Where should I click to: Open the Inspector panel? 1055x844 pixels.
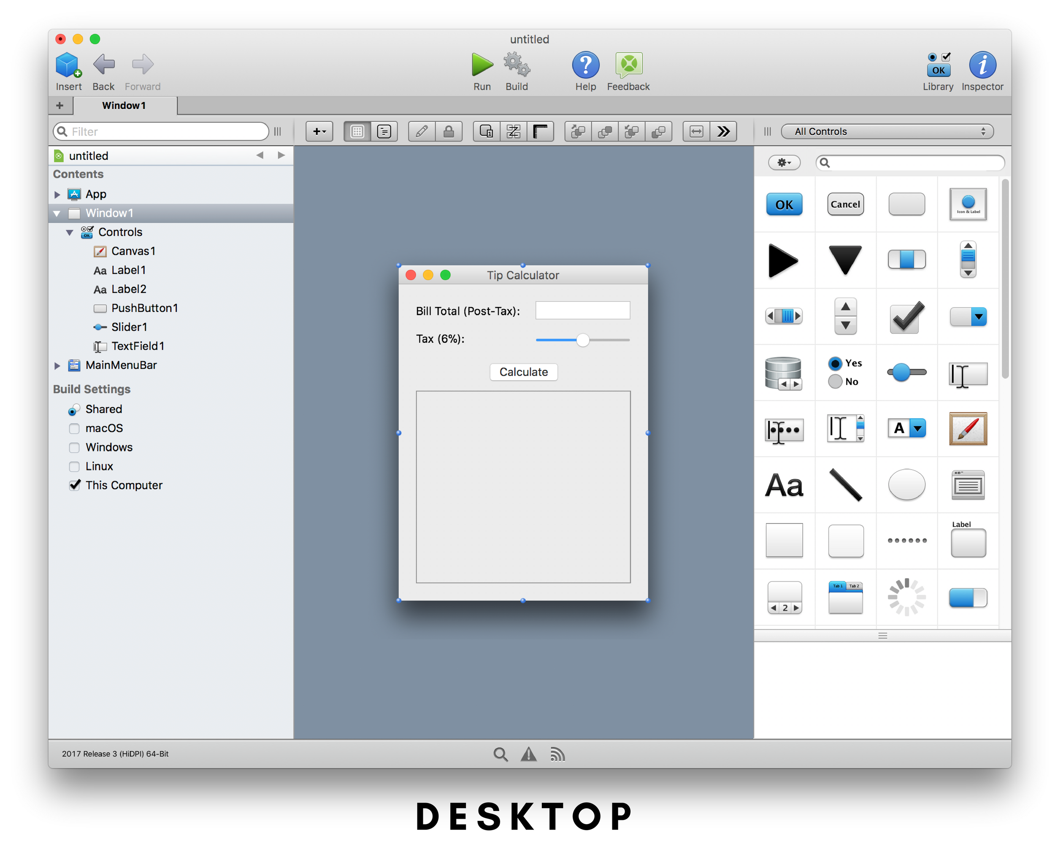983,65
